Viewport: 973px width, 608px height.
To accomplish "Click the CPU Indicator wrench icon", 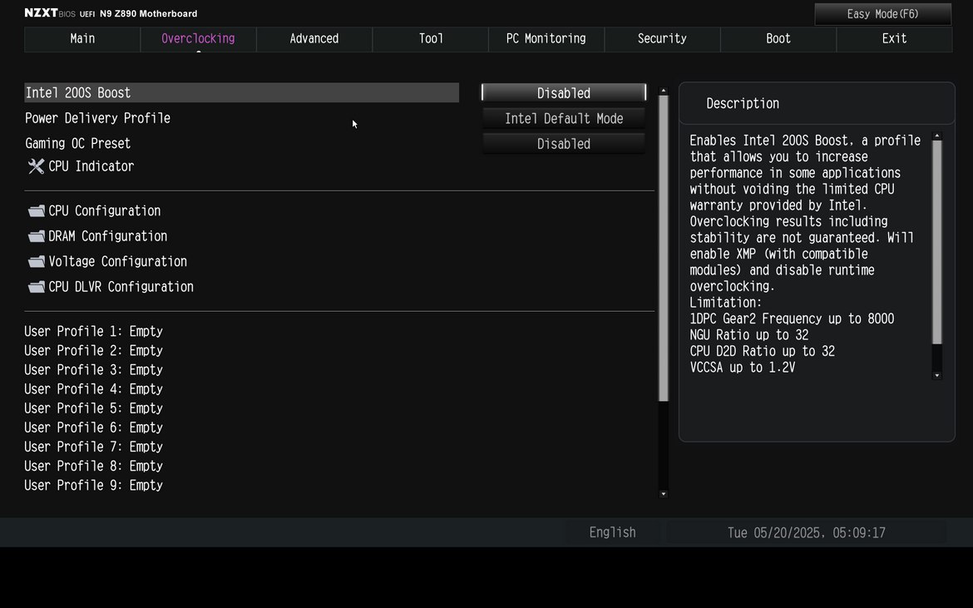I will coord(36,166).
